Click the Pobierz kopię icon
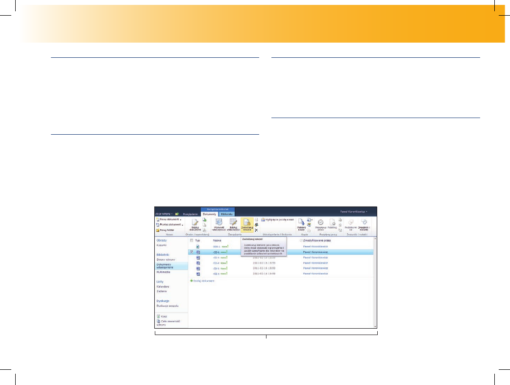The height and width of the screenshot is (385, 510). click(x=301, y=223)
